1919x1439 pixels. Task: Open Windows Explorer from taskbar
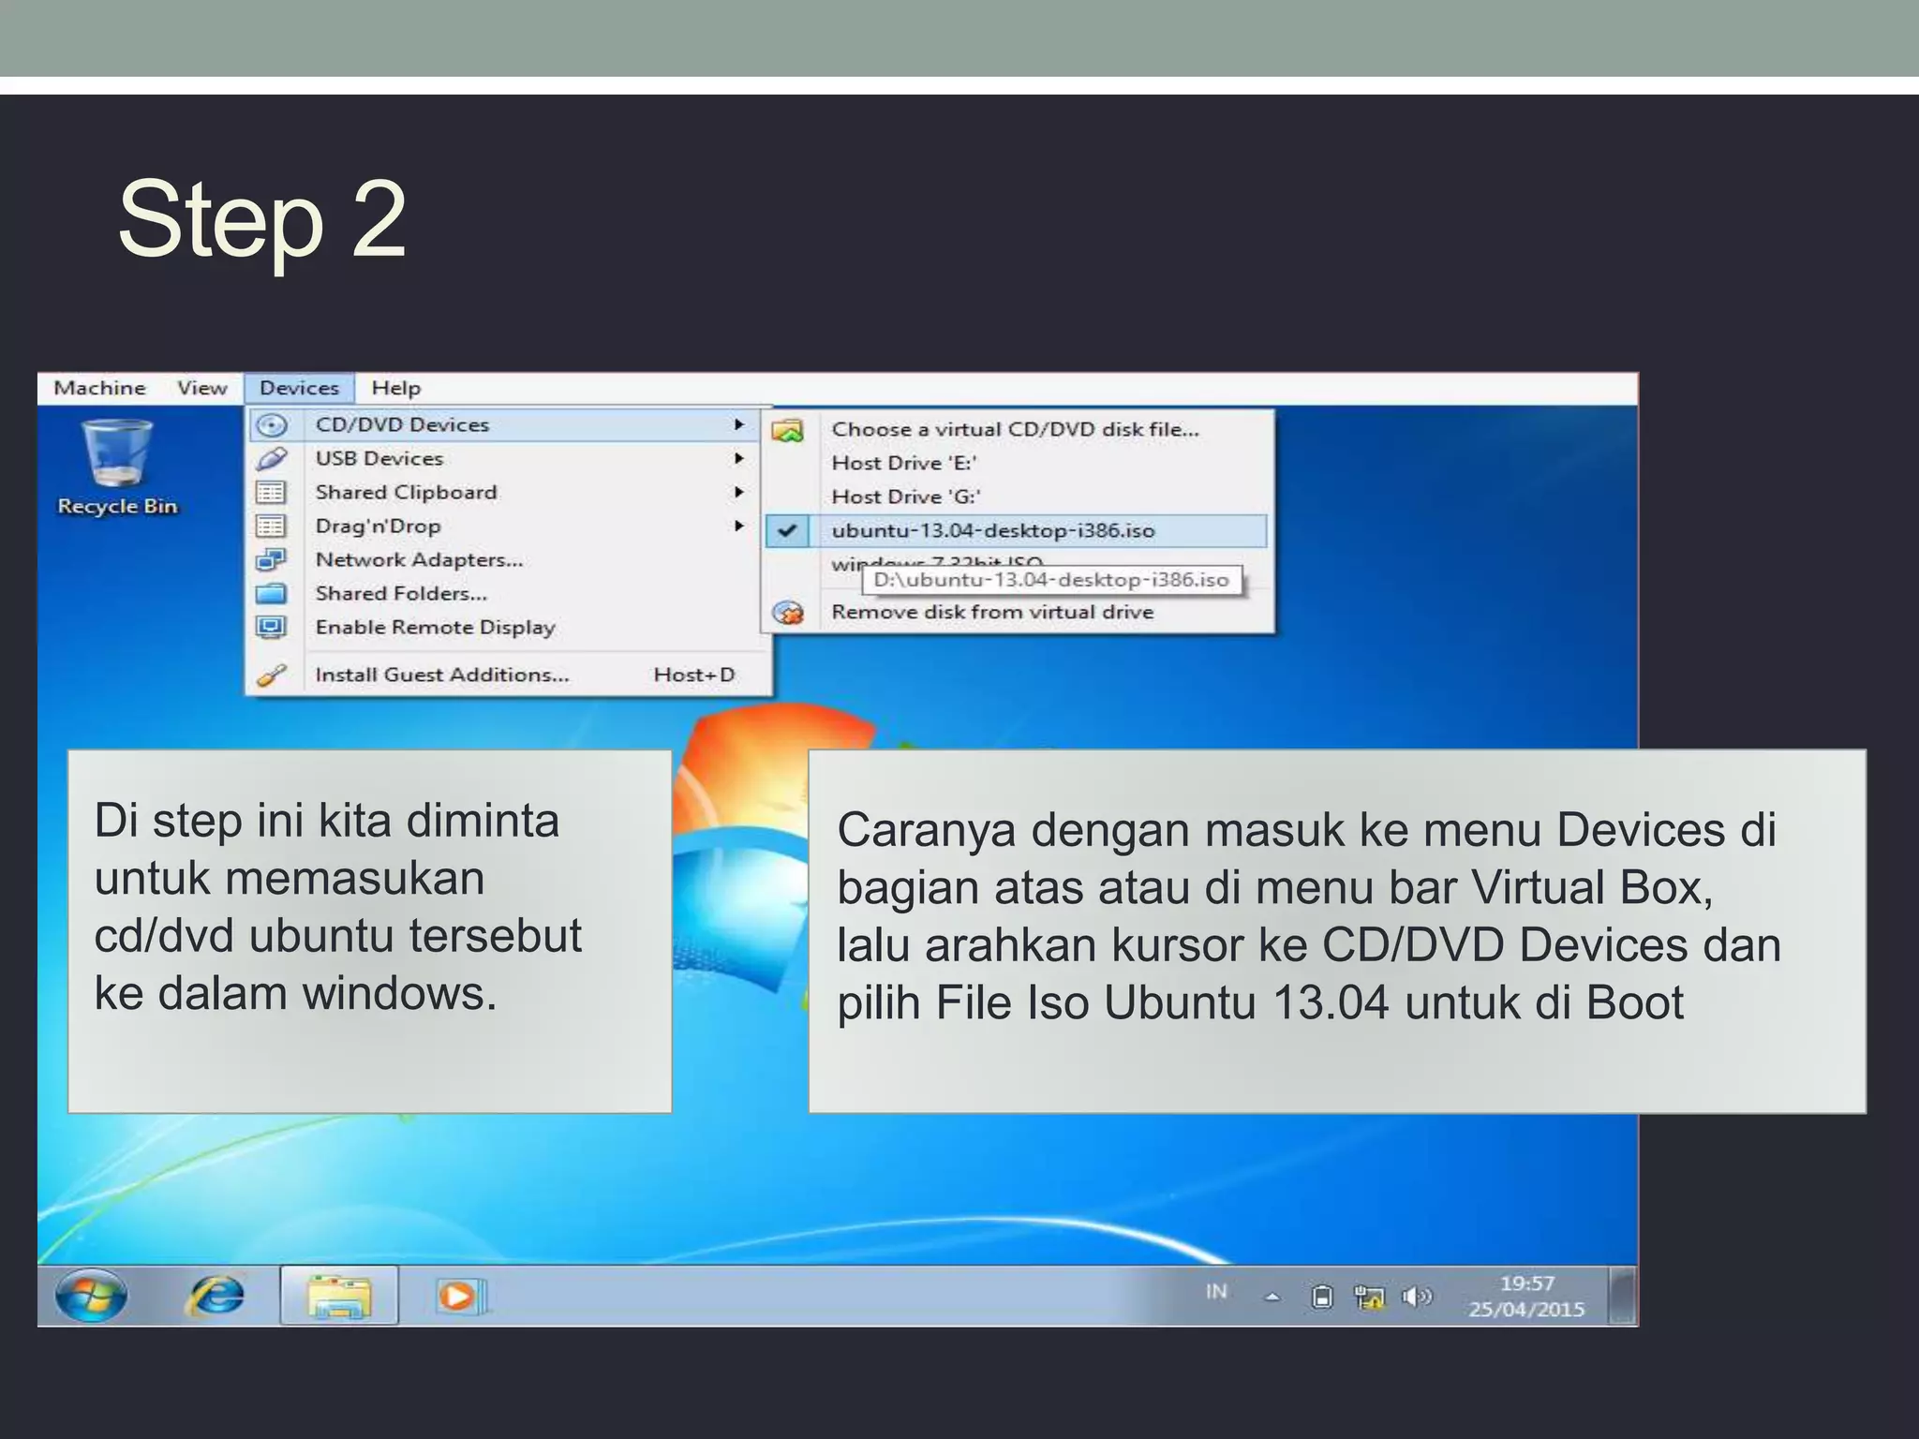[x=339, y=1296]
